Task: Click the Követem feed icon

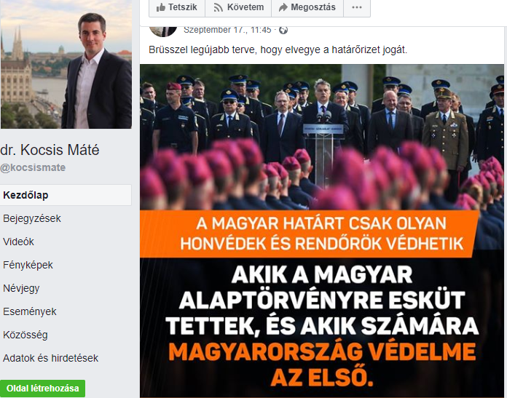Action: [219, 7]
